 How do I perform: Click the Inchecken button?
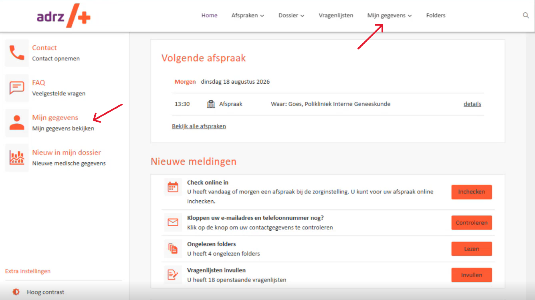coord(472,192)
